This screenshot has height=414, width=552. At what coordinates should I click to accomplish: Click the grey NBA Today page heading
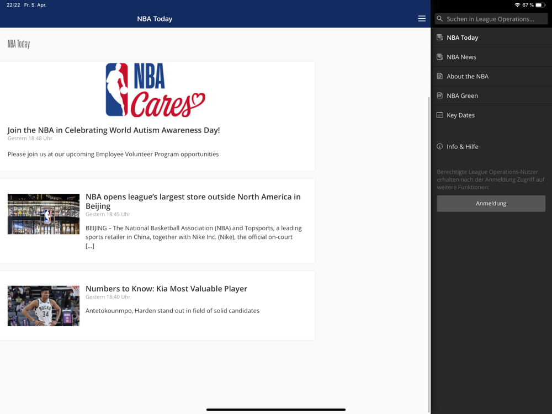pyautogui.click(x=19, y=44)
